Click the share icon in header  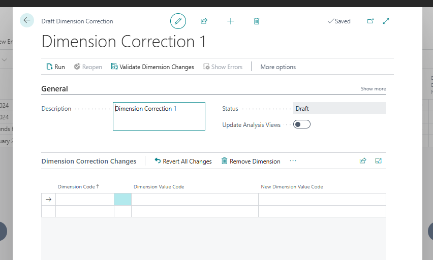click(204, 21)
